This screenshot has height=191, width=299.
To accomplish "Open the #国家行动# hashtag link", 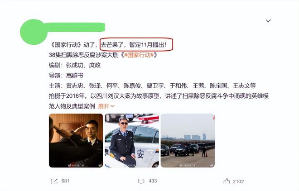I will click(139, 55).
